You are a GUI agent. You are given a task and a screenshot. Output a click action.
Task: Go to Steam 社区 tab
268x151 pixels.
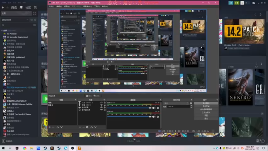point(28,7)
